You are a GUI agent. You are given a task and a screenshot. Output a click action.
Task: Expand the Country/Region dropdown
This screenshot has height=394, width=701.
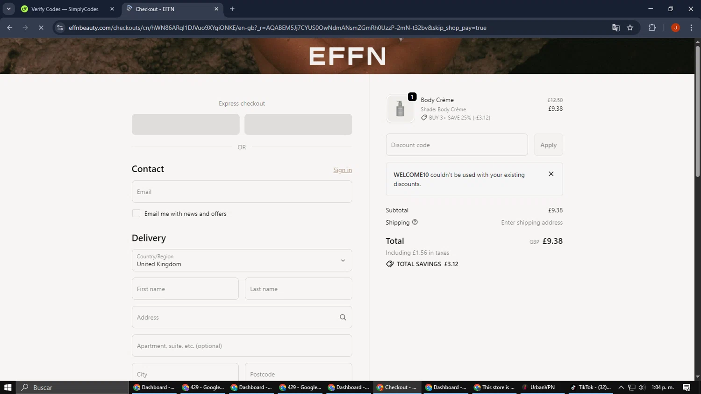242,260
